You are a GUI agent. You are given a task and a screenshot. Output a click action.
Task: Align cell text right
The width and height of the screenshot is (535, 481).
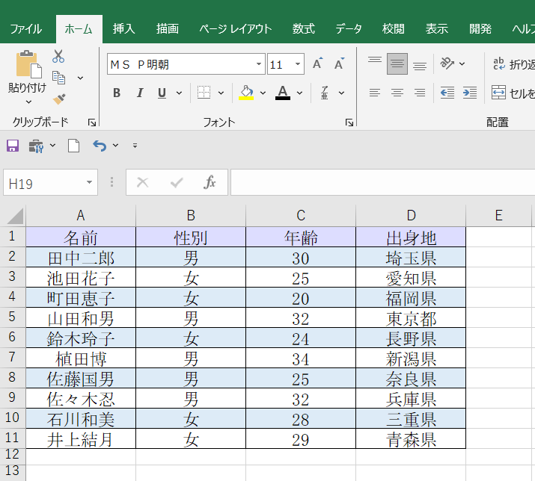420,93
